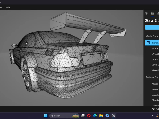The image size is (159, 119).
Task: Open the Environment & Lighting sun tab
Action: click(x=146, y=13)
